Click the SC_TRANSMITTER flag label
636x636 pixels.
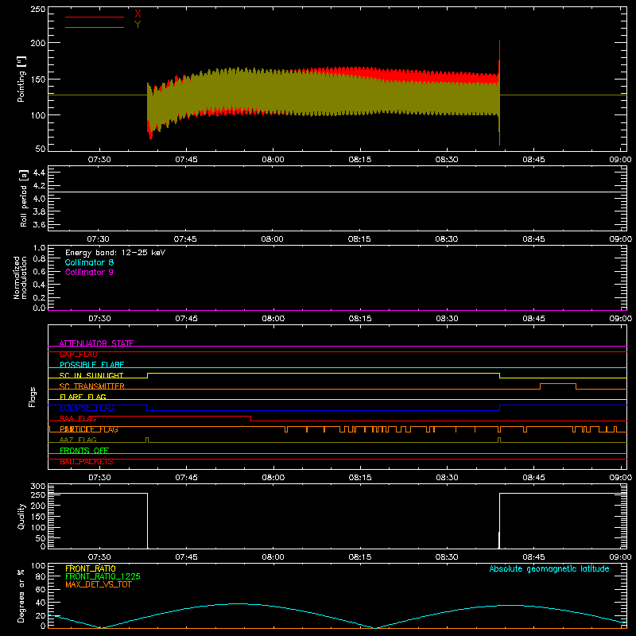[x=92, y=386]
